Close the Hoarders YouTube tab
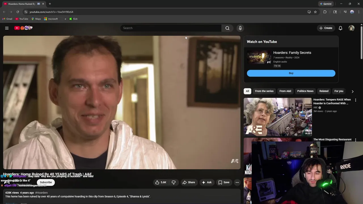The width and height of the screenshot is (363, 204). coord(43,4)
